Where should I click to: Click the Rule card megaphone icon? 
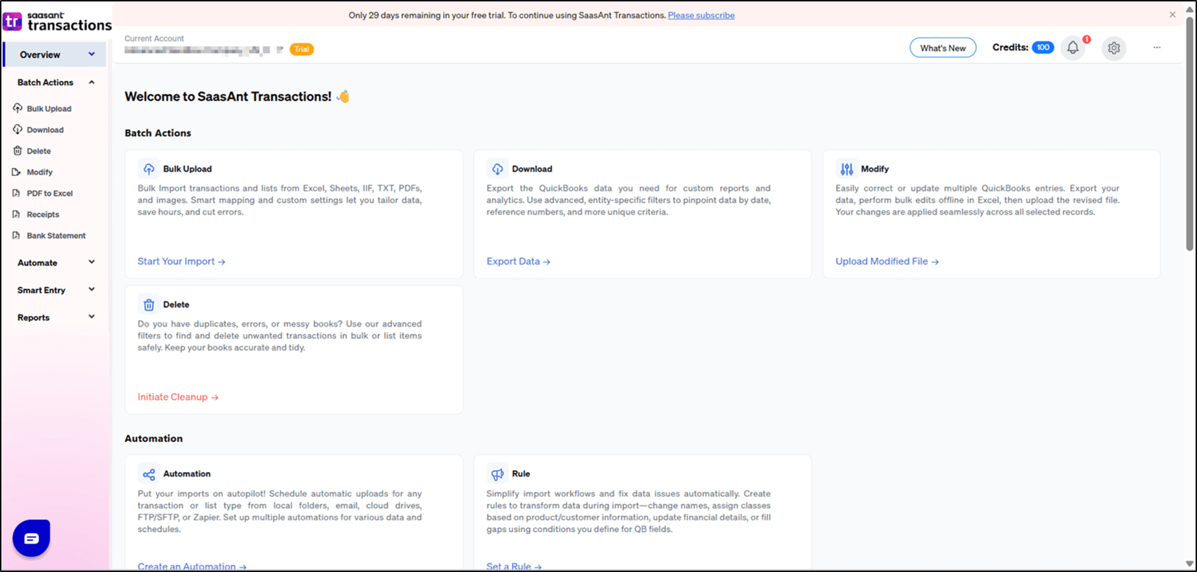pyautogui.click(x=497, y=474)
